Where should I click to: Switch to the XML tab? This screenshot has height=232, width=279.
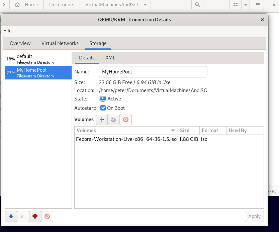pyautogui.click(x=110, y=58)
